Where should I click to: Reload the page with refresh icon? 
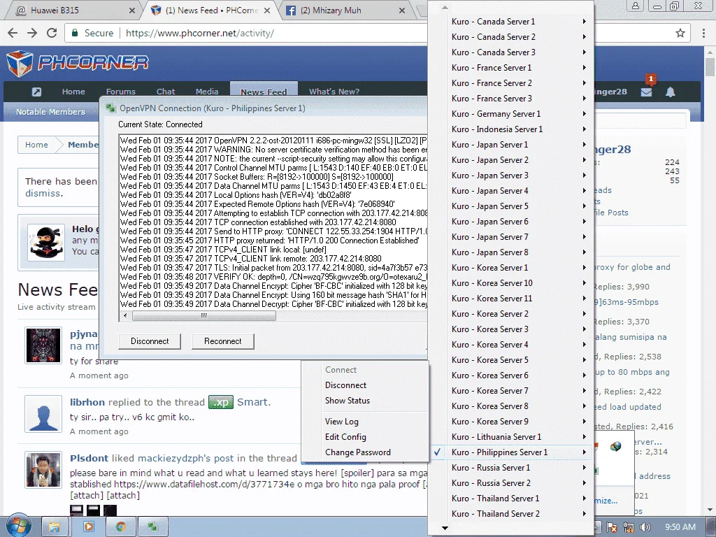pyautogui.click(x=52, y=33)
